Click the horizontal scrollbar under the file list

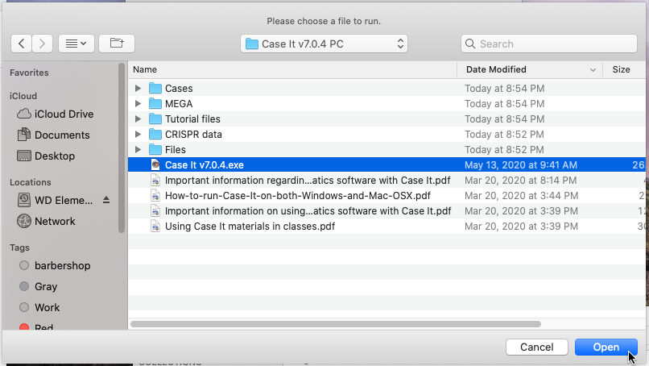click(x=336, y=324)
